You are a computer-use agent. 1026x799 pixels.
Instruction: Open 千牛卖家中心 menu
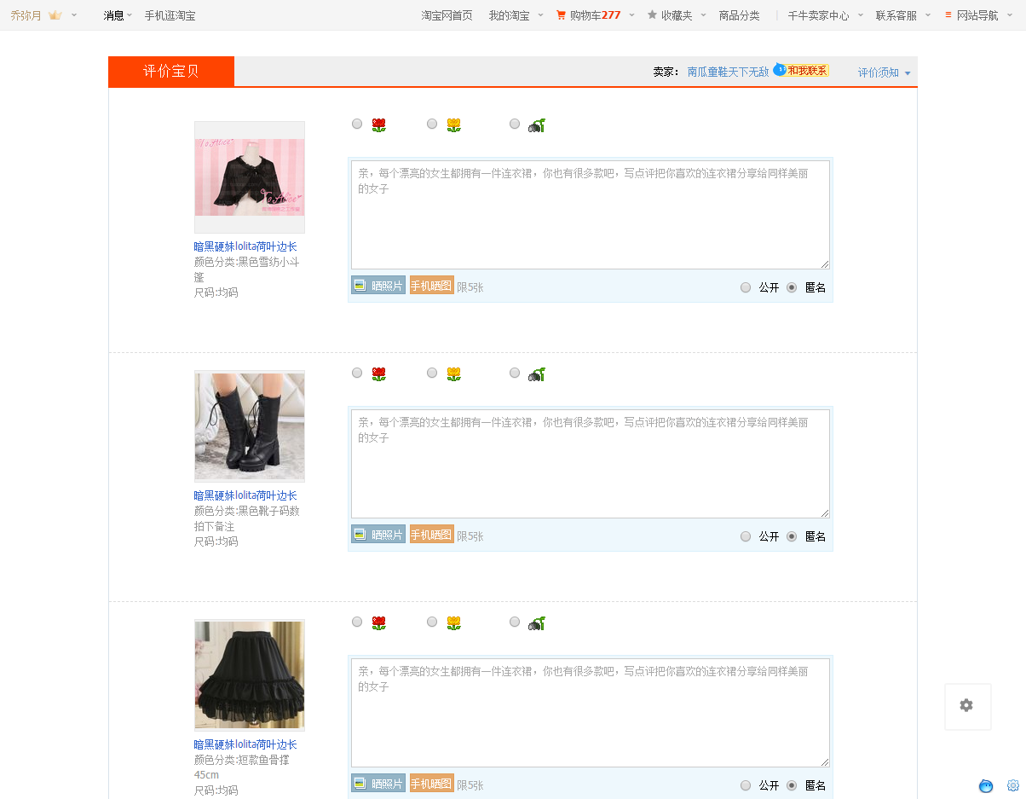click(x=818, y=15)
